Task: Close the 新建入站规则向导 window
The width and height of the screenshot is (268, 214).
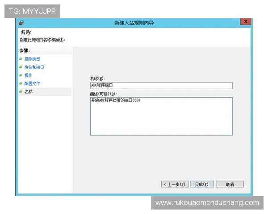Action: [245, 21]
